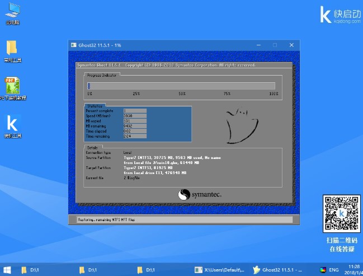Click the QR code image

point(342,214)
